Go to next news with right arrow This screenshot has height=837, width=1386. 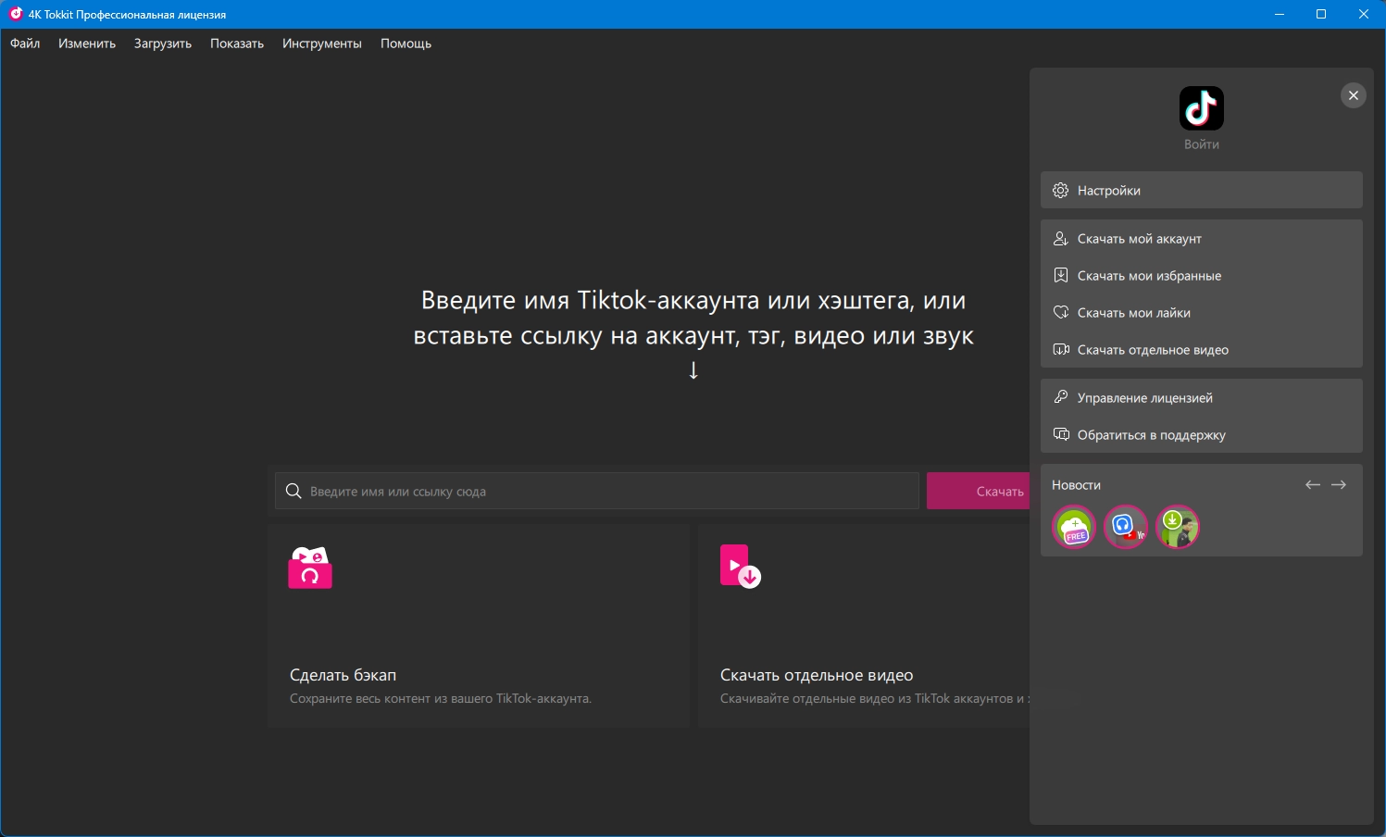[x=1338, y=485]
